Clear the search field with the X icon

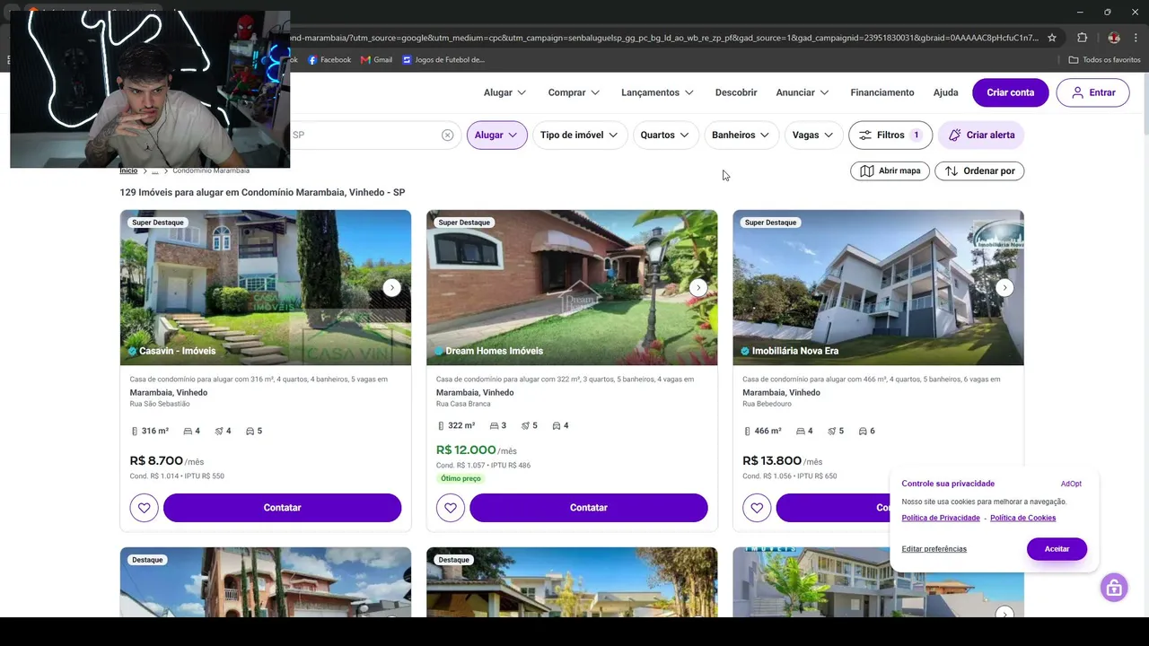[x=447, y=135]
